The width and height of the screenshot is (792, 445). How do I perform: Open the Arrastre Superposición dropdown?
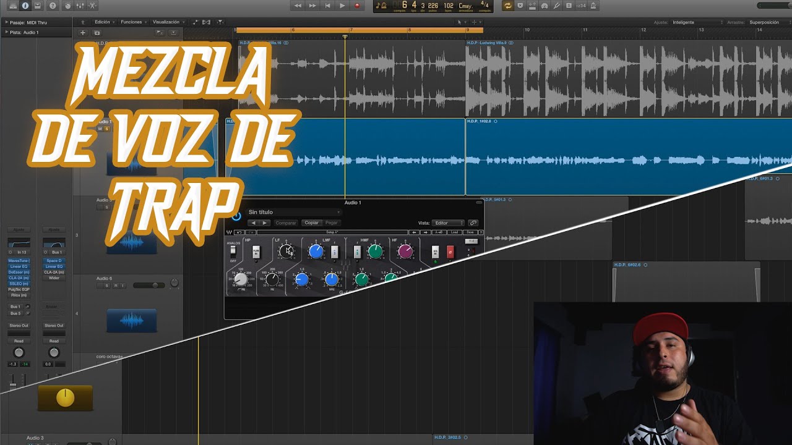pos(768,22)
